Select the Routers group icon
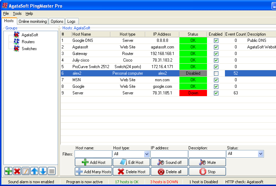This screenshot has height=186, width=276. 17,42
